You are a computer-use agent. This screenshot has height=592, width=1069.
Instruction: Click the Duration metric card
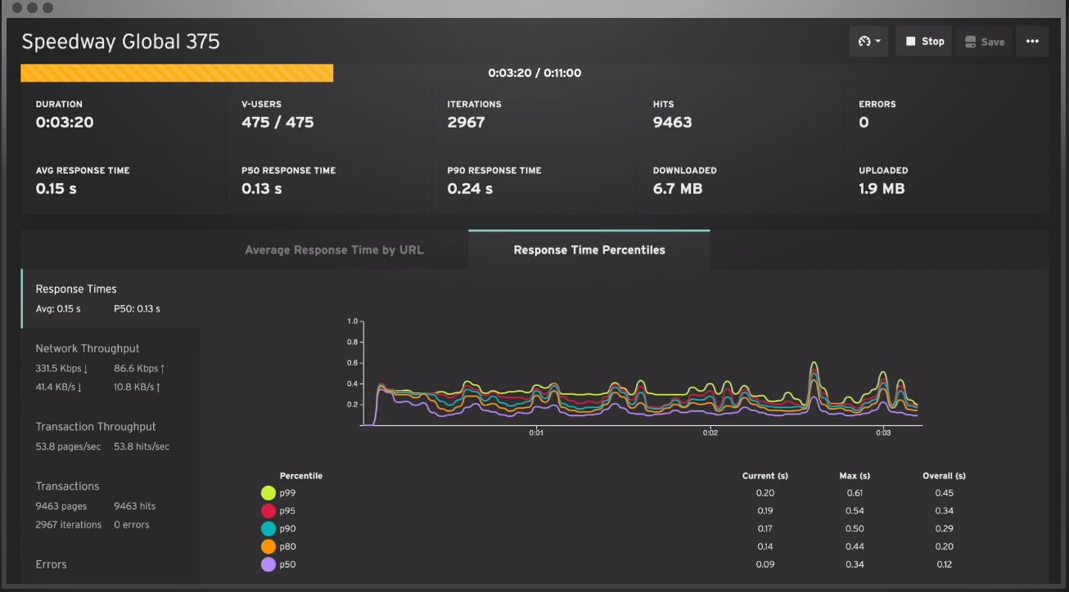[124, 115]
